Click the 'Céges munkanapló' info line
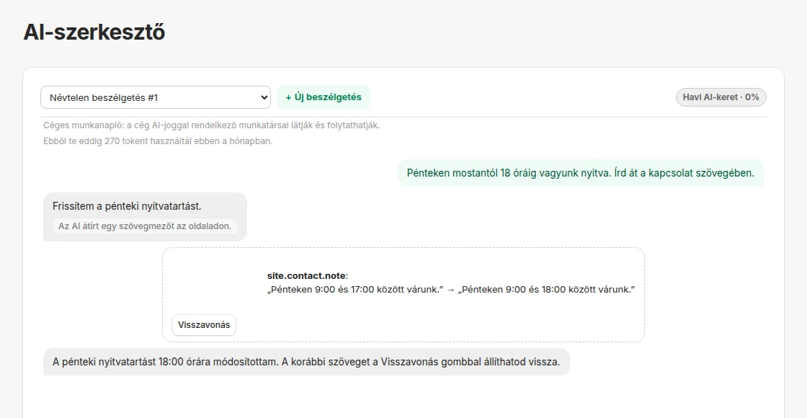Viewport: 807px width, 418px height. click(212, 125)
